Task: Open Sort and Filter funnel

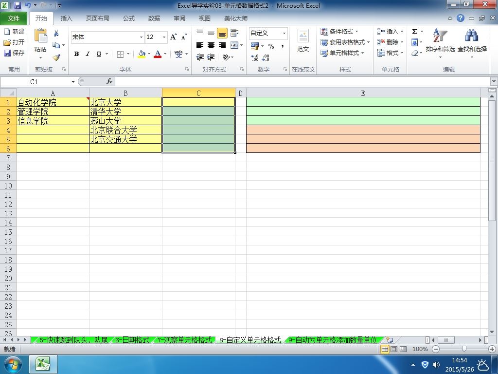Action: click(x=440, y=35)
